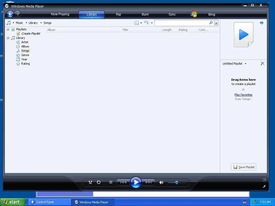Click Create Playlist in the tree
The height and width of the screenshot is (206, 275).
click(31, 34)
